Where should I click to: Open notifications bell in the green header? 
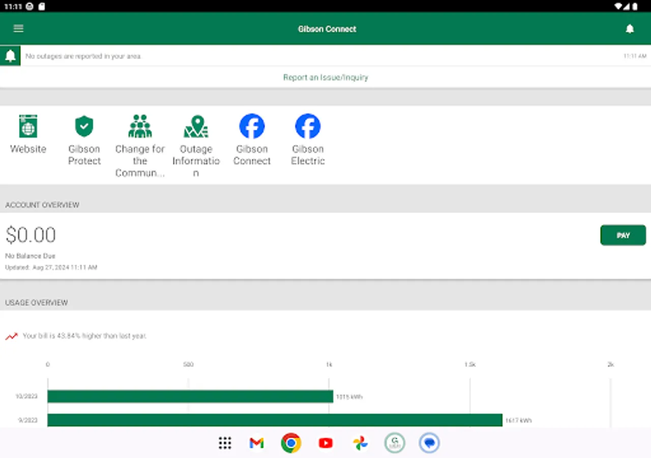coord(630,29)
